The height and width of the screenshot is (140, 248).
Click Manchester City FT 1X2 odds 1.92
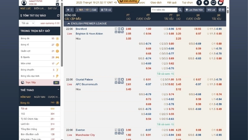pos(128,135)
